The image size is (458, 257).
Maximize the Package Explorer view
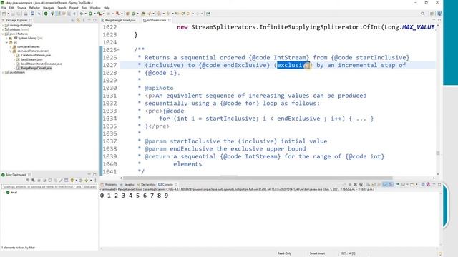(x=94, y=20)
